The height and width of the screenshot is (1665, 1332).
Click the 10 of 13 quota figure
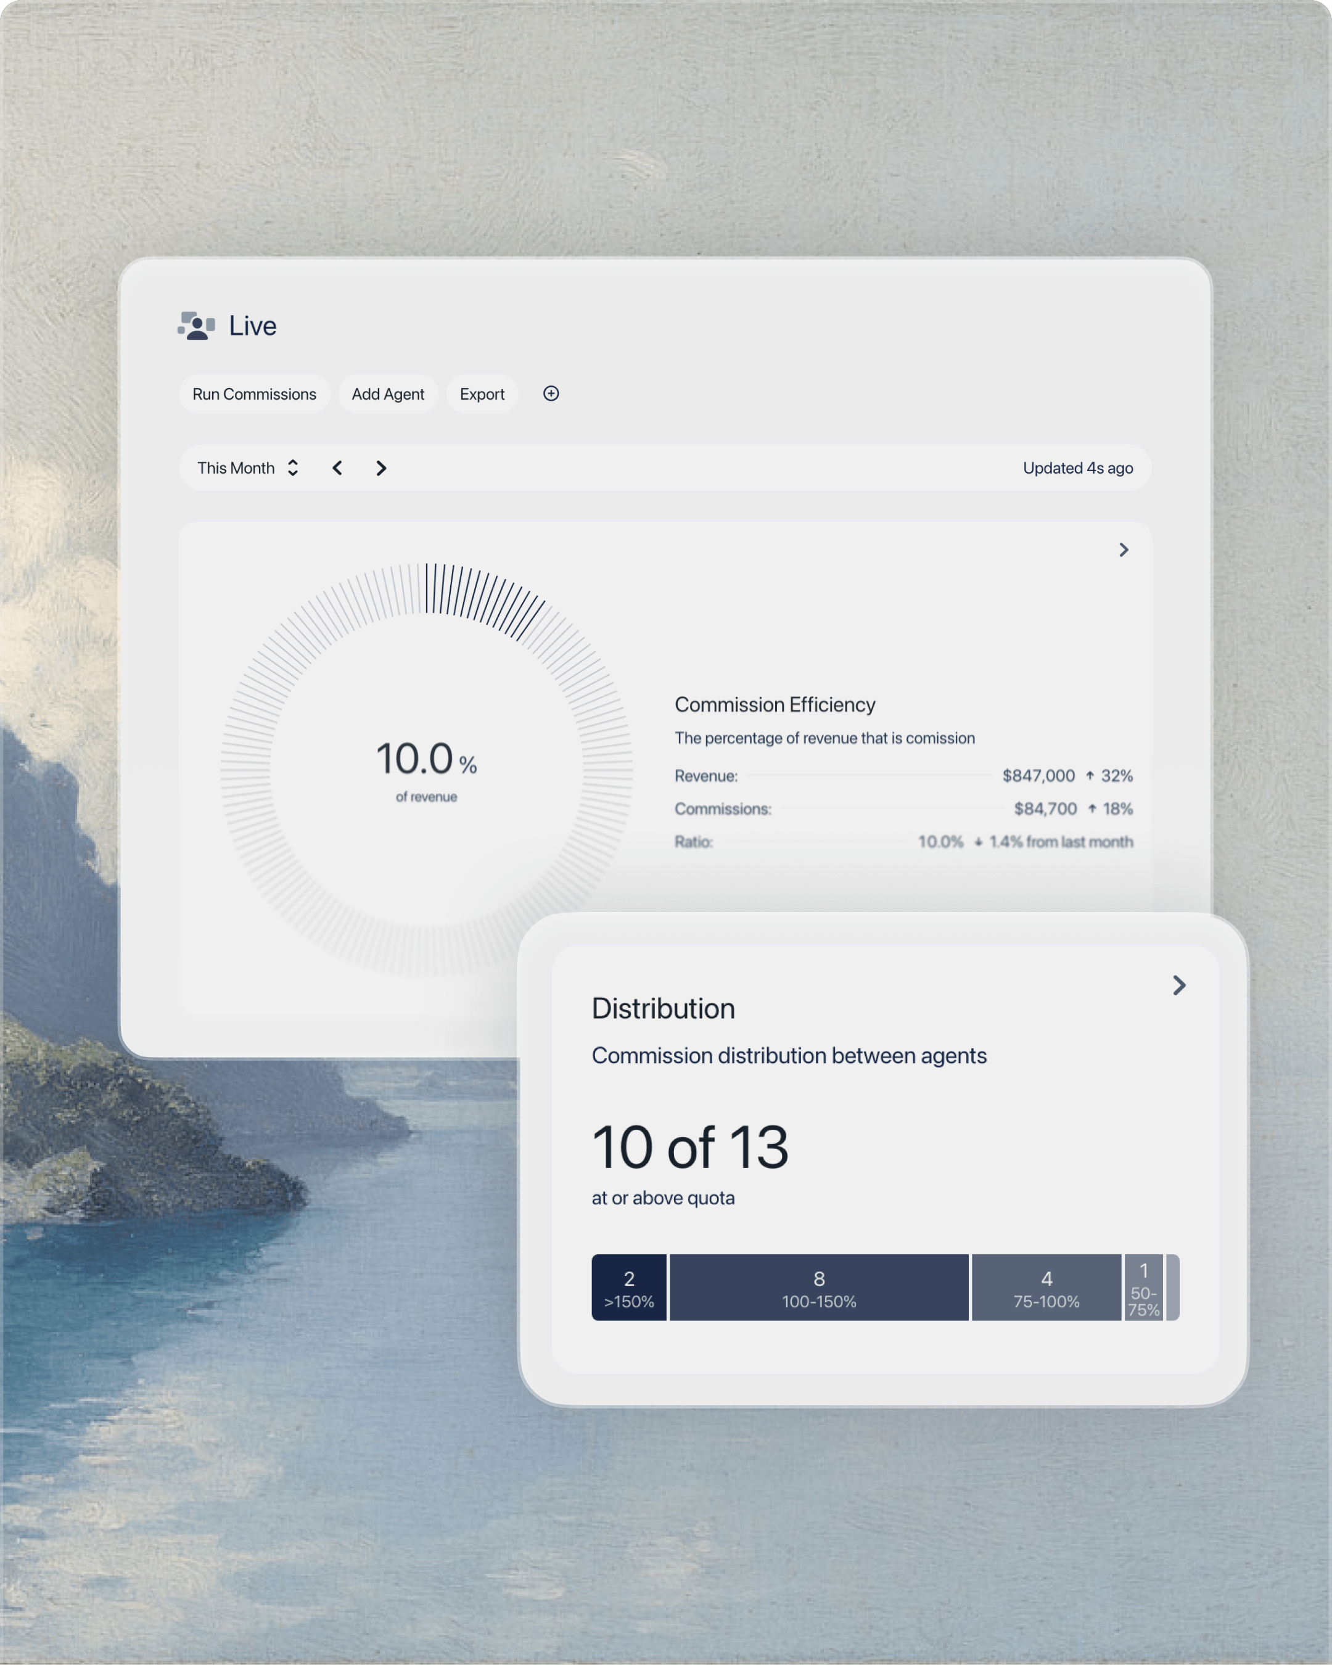point(689,1148)
